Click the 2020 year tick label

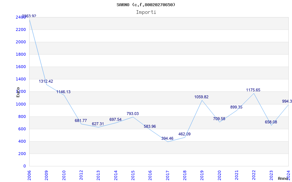click(x=219, y=175)
